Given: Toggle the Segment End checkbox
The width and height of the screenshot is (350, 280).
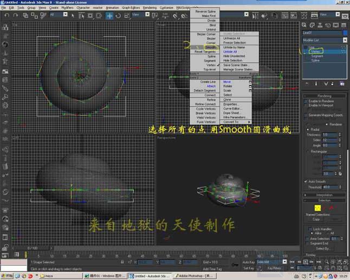Looking at the screenshot, I should pyautogui.click(x=307, y=243).
